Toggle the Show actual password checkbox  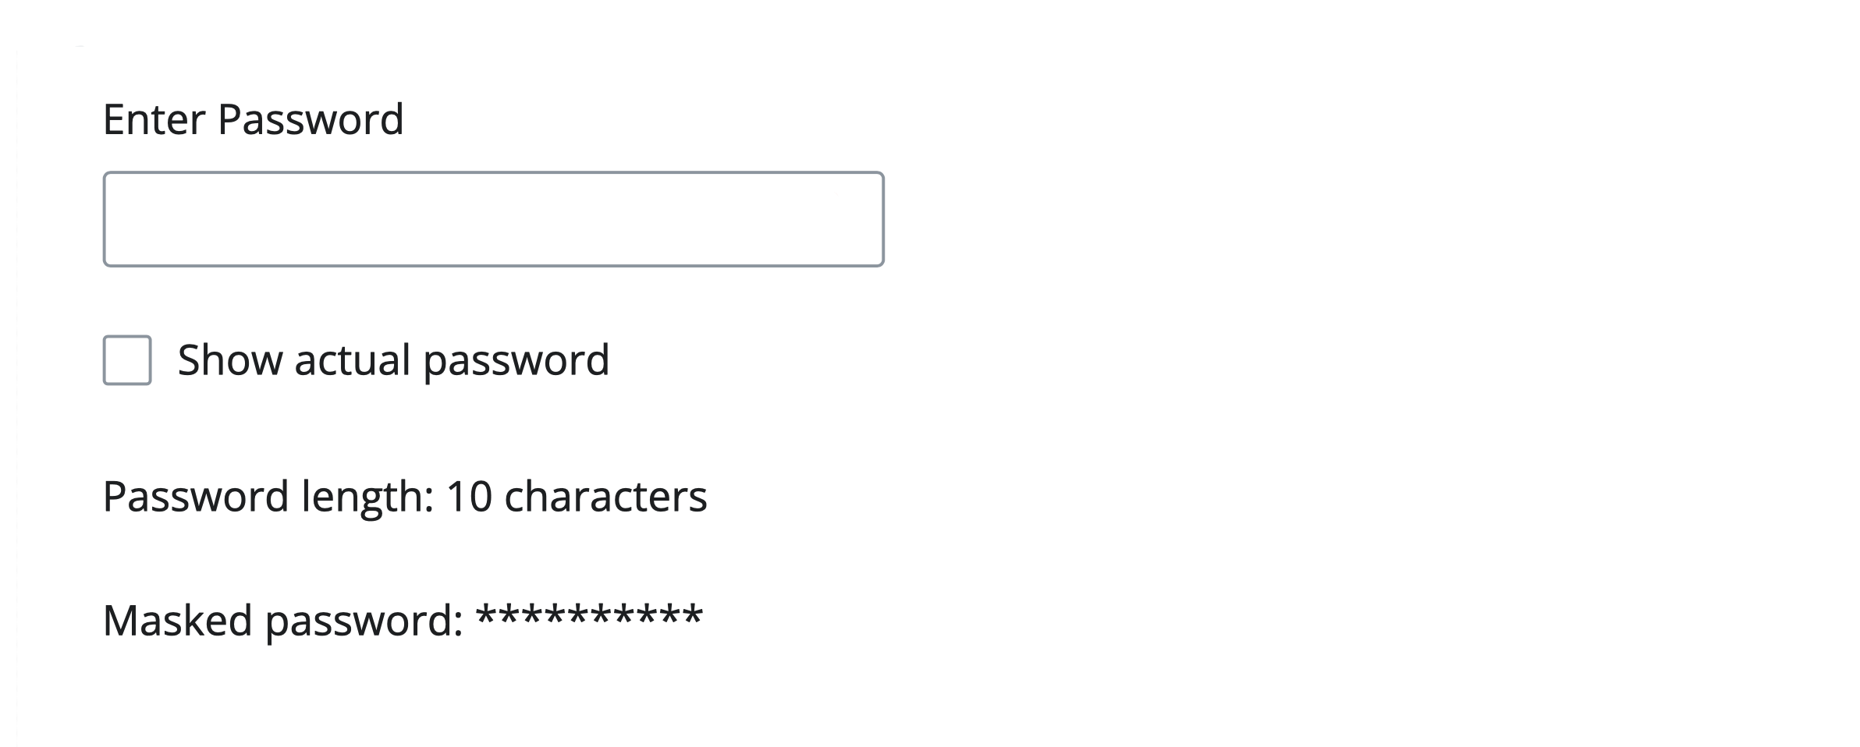point(127,360)
